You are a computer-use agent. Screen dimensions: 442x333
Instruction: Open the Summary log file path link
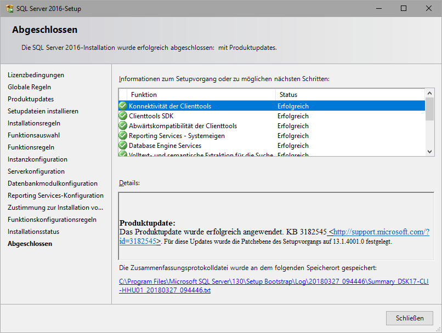tap(273, 286)
